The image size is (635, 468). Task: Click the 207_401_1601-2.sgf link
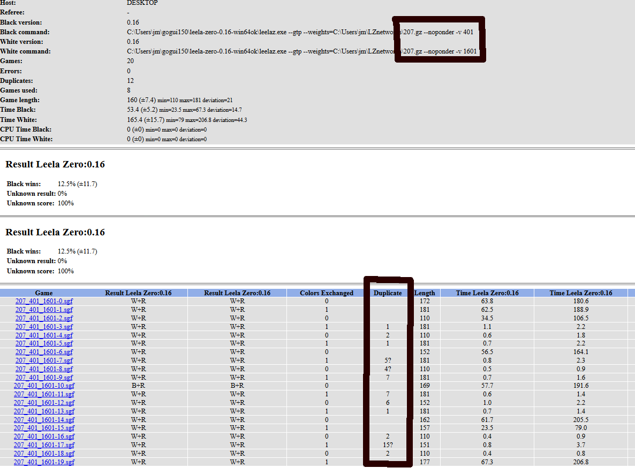click(x=44, y=318)
